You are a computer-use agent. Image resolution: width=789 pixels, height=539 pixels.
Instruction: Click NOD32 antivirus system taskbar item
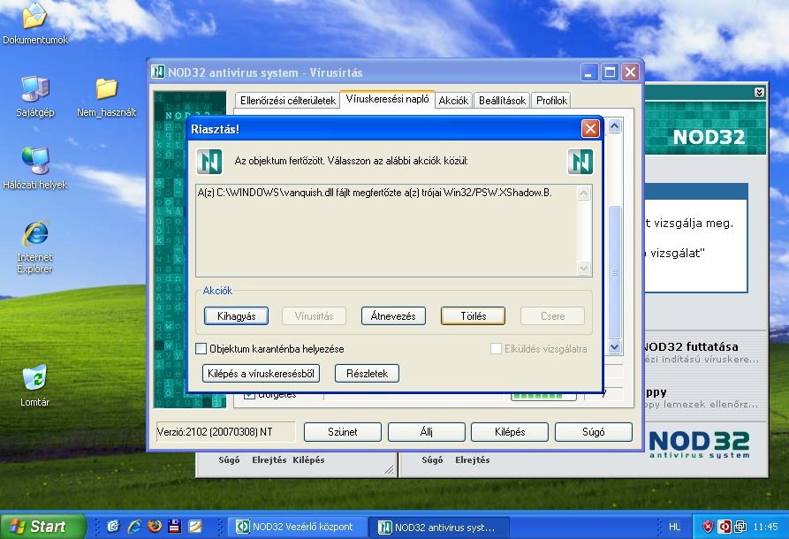(x=439, y=527)
